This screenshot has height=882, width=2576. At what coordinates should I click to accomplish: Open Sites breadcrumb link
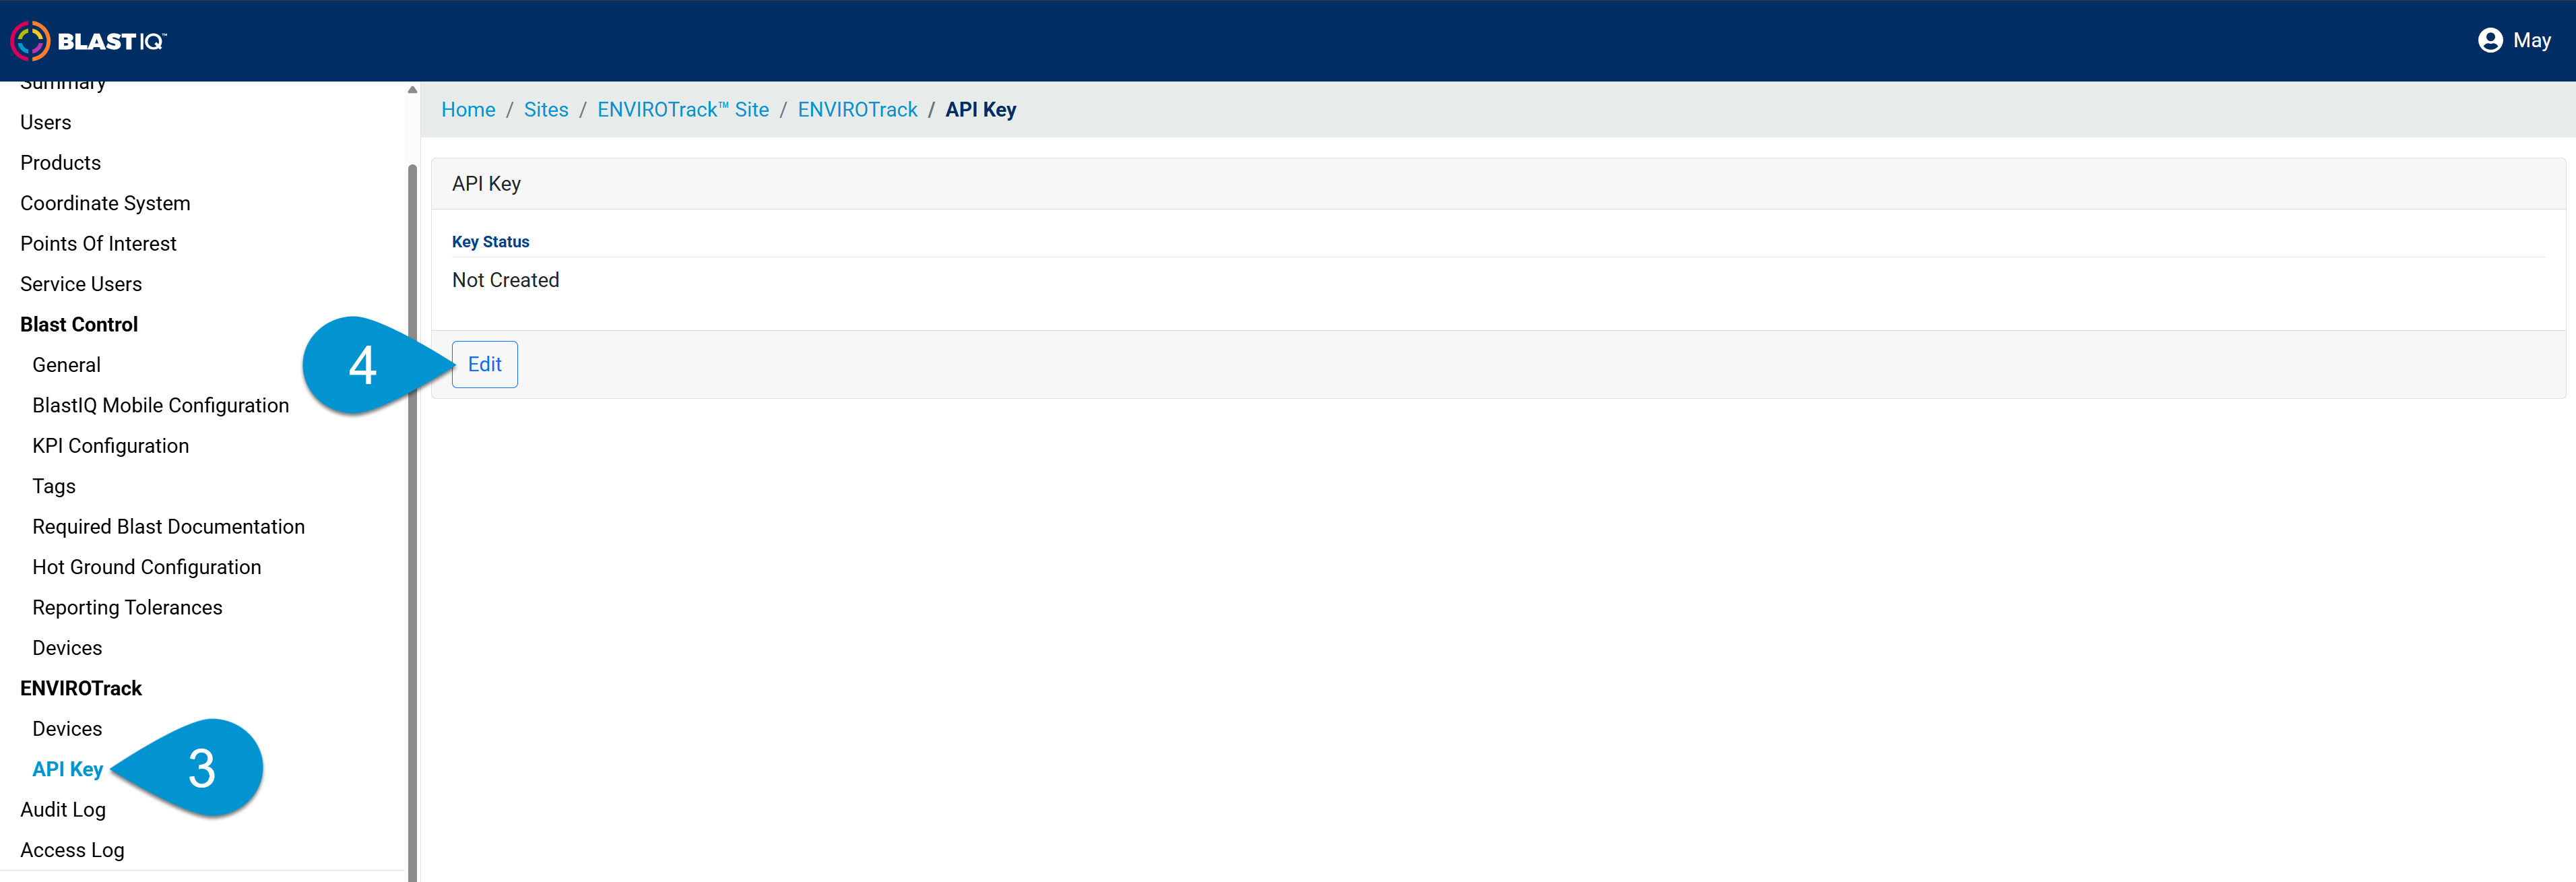coord(546,110)
